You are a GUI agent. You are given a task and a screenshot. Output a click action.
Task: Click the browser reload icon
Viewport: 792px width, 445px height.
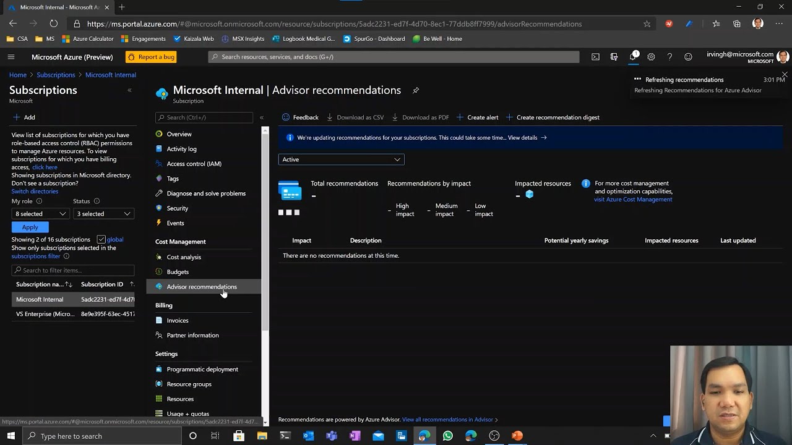pyautogui.click(x=54, y=23)
